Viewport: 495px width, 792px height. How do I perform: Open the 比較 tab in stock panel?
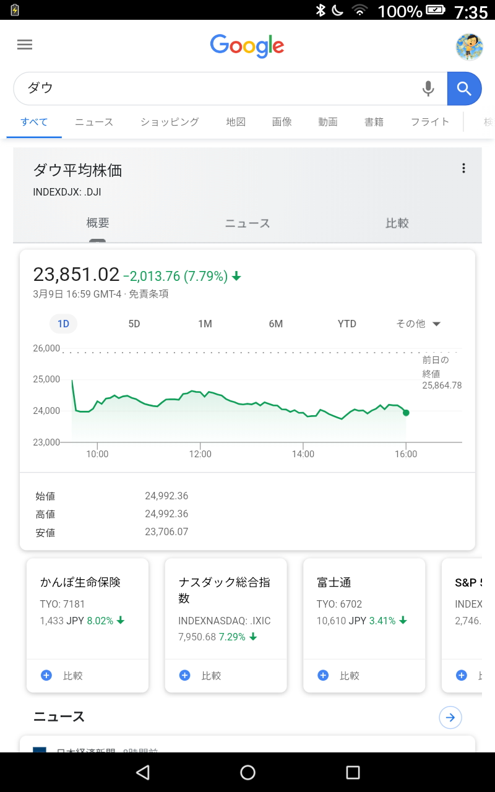pos(397,223)
